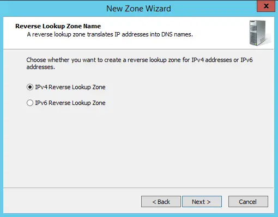Click the word 'addresses.' on the instruction's second line
The width and height of the screenshot is (278, 217).
(40, 67)
